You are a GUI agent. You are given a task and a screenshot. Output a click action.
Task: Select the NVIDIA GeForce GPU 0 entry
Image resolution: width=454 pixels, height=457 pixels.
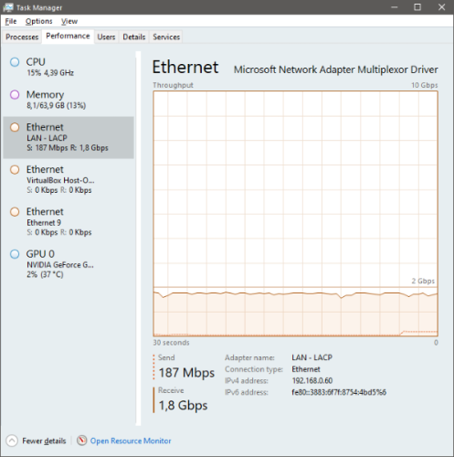[69, 264]
